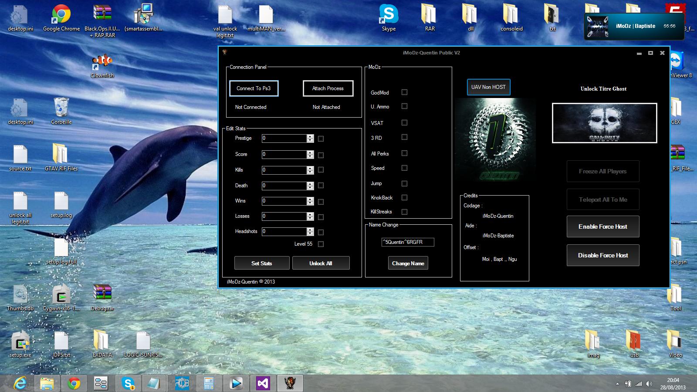This screenshot has width=697, height=392.
Task: Click the Name Change text field
Action: [x=408, y=242]
